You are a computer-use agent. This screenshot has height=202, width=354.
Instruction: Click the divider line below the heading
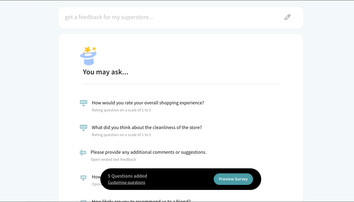(x=181, y=84)
